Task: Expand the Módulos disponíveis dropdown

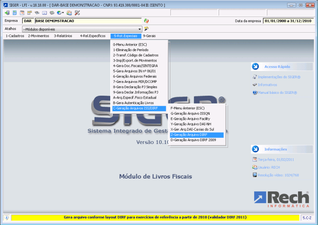Action: (x=140, y=29)
